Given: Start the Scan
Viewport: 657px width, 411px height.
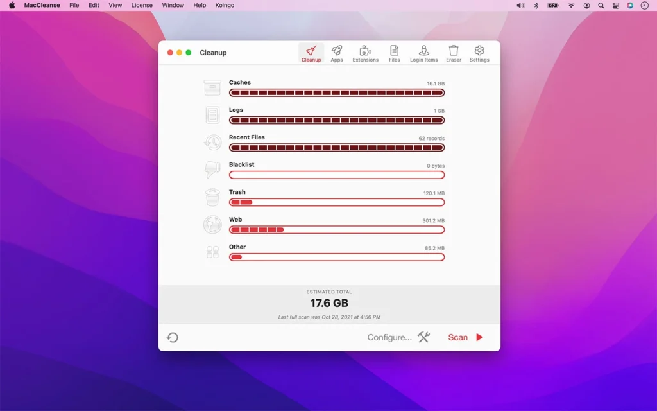Looking at the screenshot, I should [x=459, y=337].
